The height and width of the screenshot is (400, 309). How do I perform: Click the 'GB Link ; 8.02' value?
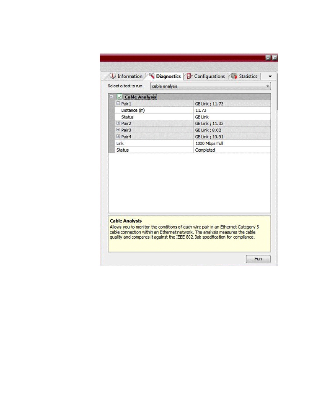click(208, 130)
